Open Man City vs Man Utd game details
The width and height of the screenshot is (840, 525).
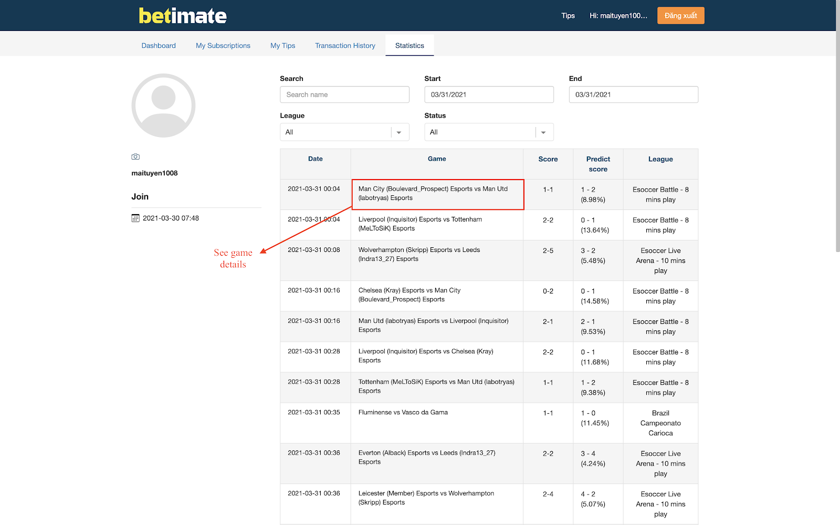pyautogui.click(x=437, y=194)
